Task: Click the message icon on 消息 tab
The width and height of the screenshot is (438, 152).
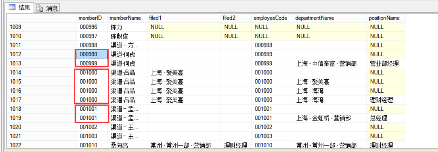Action: tap(40, 8)
